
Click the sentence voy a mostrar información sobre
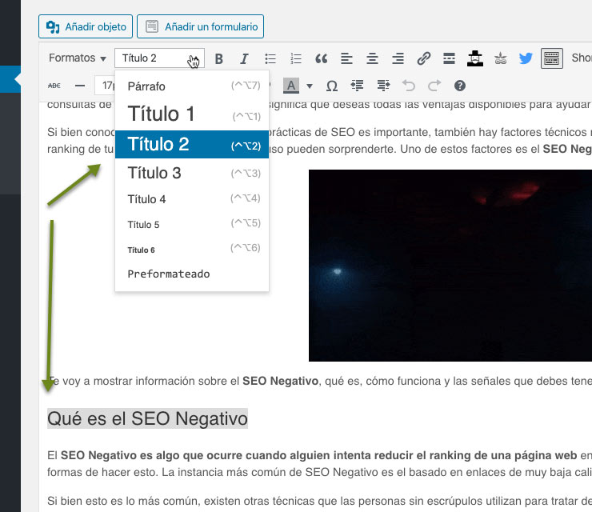coord(319,381)
